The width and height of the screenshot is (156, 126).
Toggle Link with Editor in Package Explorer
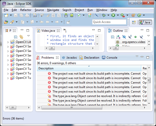tap(21, 37)
